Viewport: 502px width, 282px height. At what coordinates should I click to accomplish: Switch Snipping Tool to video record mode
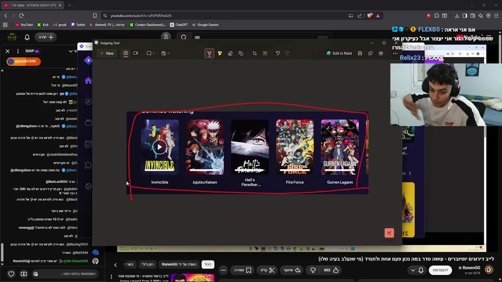(136, 53)
